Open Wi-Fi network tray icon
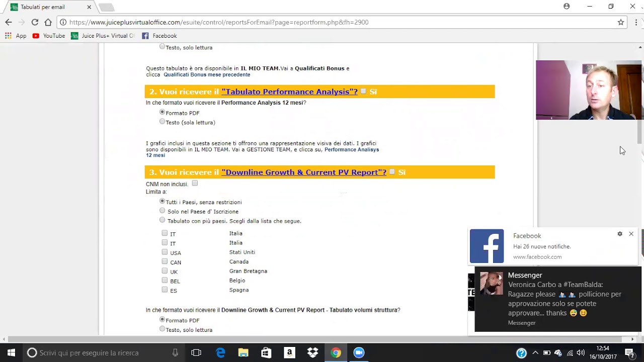The height and width of the screenshot is (362, 644). click(x=570, y=353)
